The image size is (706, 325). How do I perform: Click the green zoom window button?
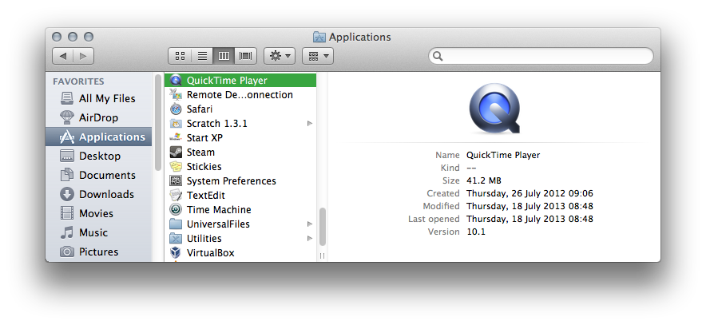89,37
